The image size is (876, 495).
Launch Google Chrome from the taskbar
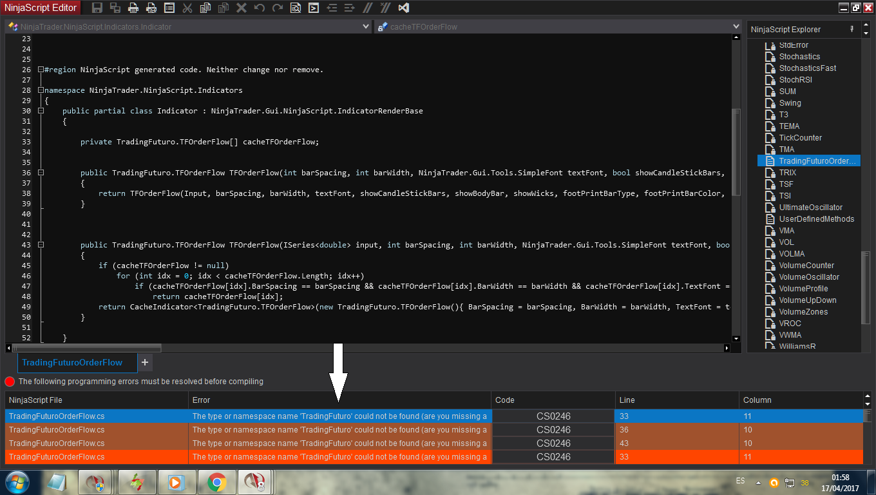[216, 481]
